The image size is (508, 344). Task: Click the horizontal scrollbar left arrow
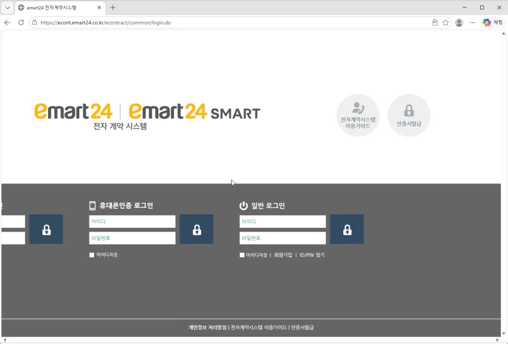click(4, 340)
